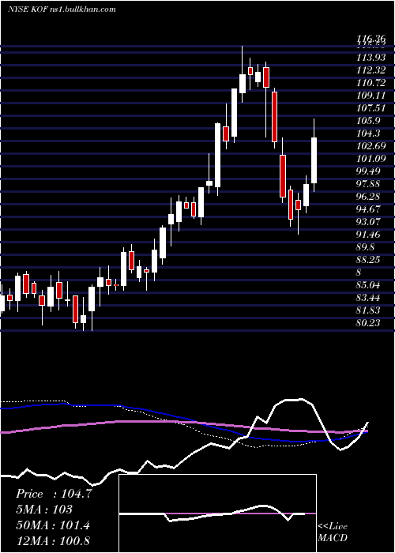The height and width of the screenshot is (553, 395).
Task: Click the Price : 104.7 readout
Action: point(54,494)
